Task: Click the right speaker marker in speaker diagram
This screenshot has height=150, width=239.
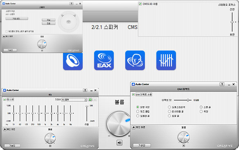Action: coord(74,15)
